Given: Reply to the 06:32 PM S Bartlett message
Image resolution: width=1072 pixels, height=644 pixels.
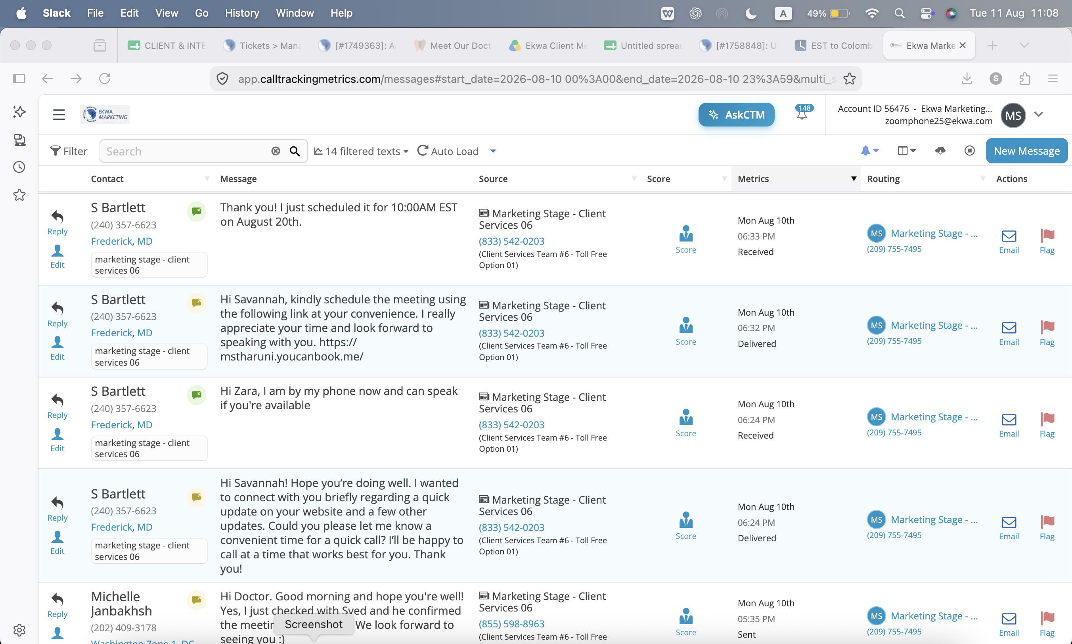Looking at the screenshot, I should tap(57, 314).
